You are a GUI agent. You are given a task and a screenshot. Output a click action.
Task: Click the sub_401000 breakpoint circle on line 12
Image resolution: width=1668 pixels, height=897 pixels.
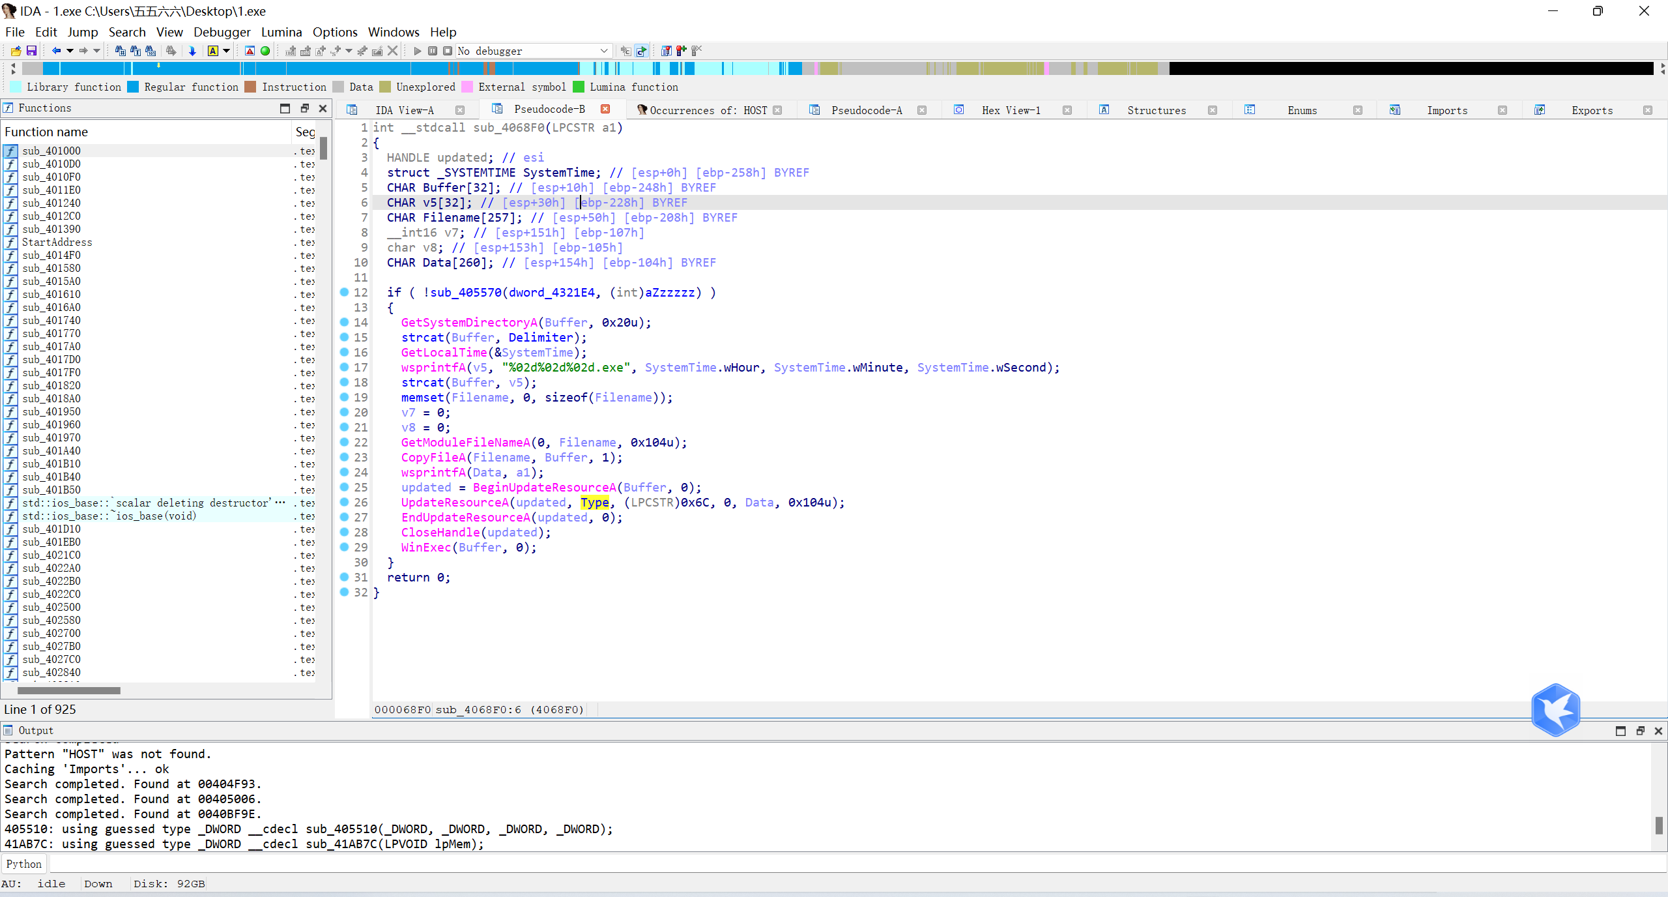344,293
